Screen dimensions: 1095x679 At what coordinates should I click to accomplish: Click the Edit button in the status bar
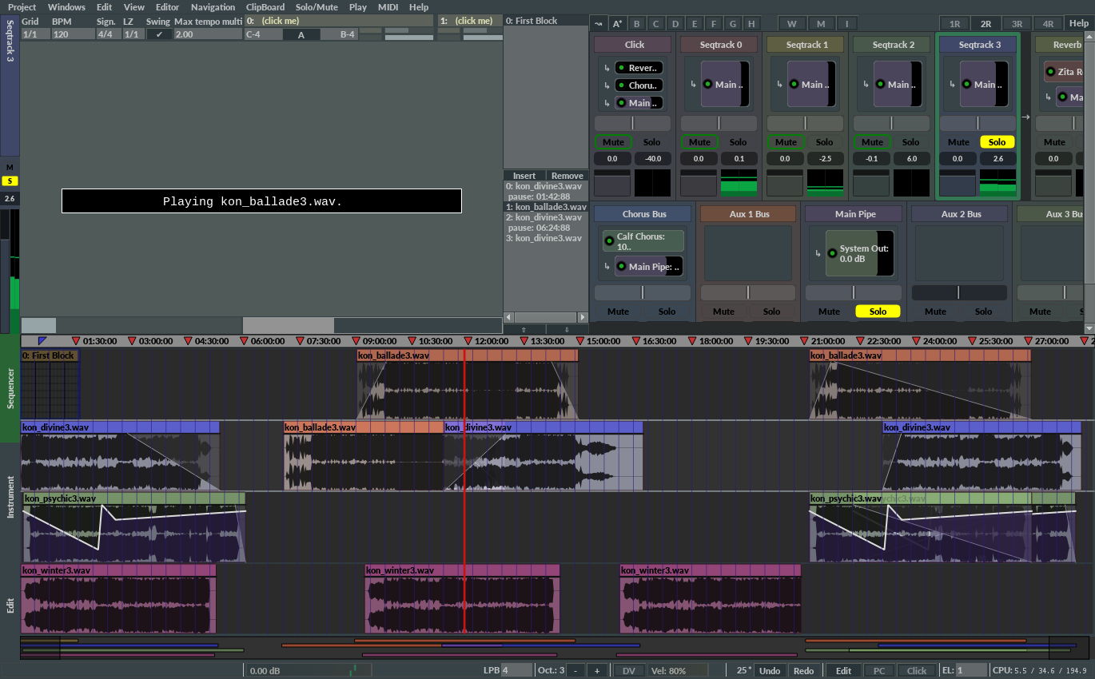pos(843,671)
